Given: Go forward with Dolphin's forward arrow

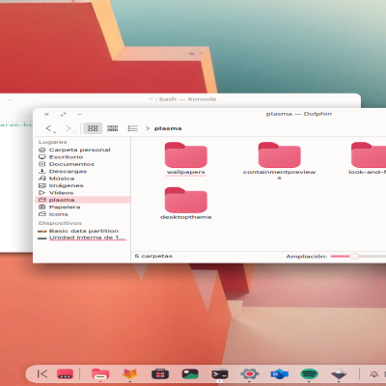Looking at the screenshot, I should tap(68, 128).
